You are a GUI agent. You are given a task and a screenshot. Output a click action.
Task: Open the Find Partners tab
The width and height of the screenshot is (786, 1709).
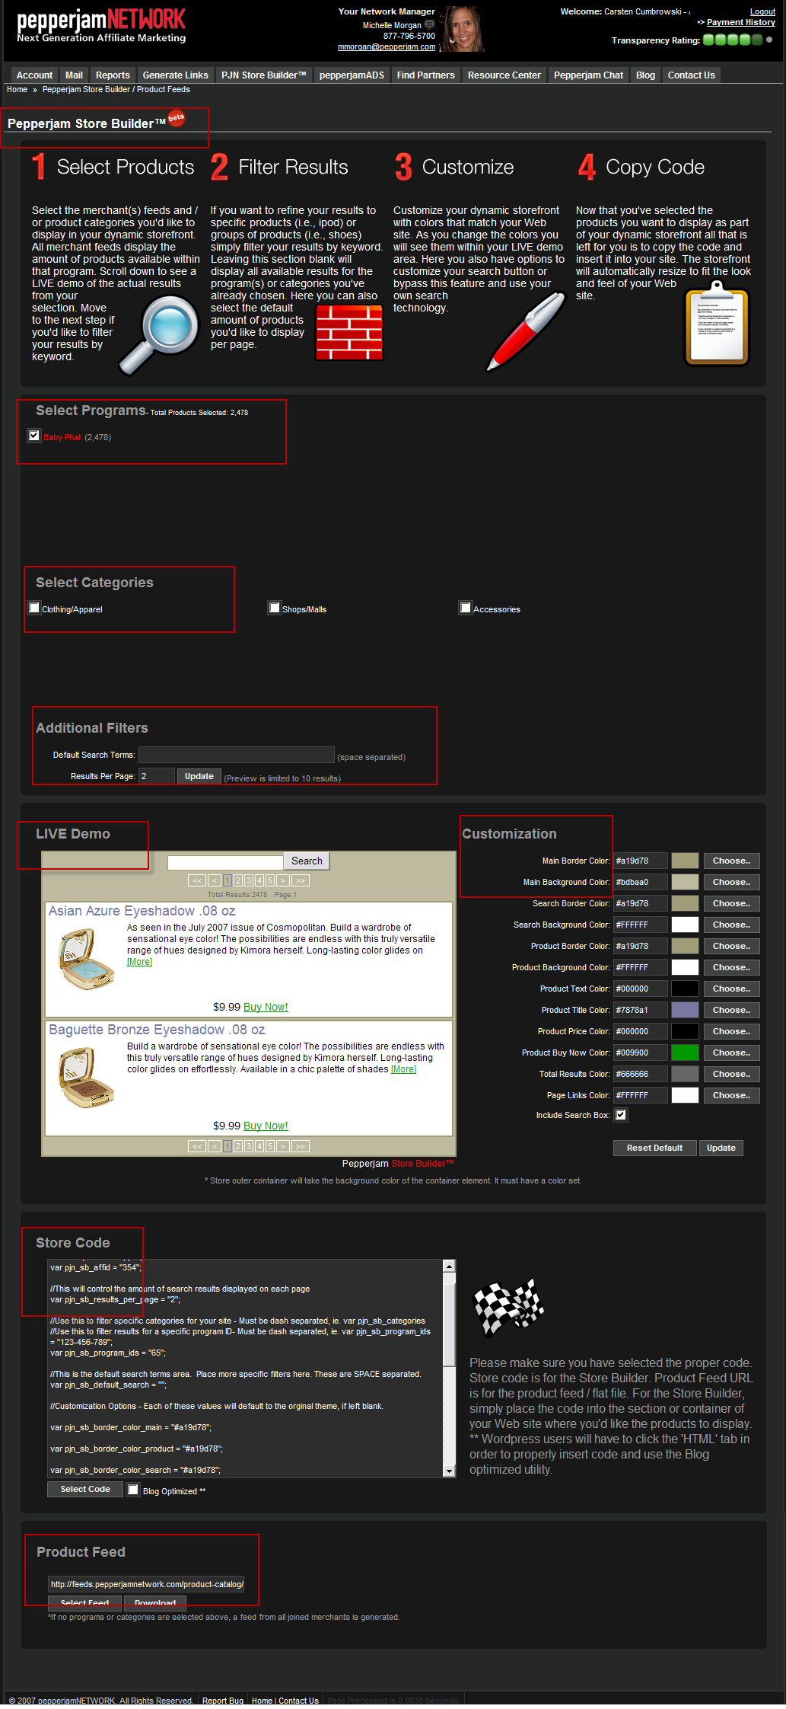click(426, 75)
